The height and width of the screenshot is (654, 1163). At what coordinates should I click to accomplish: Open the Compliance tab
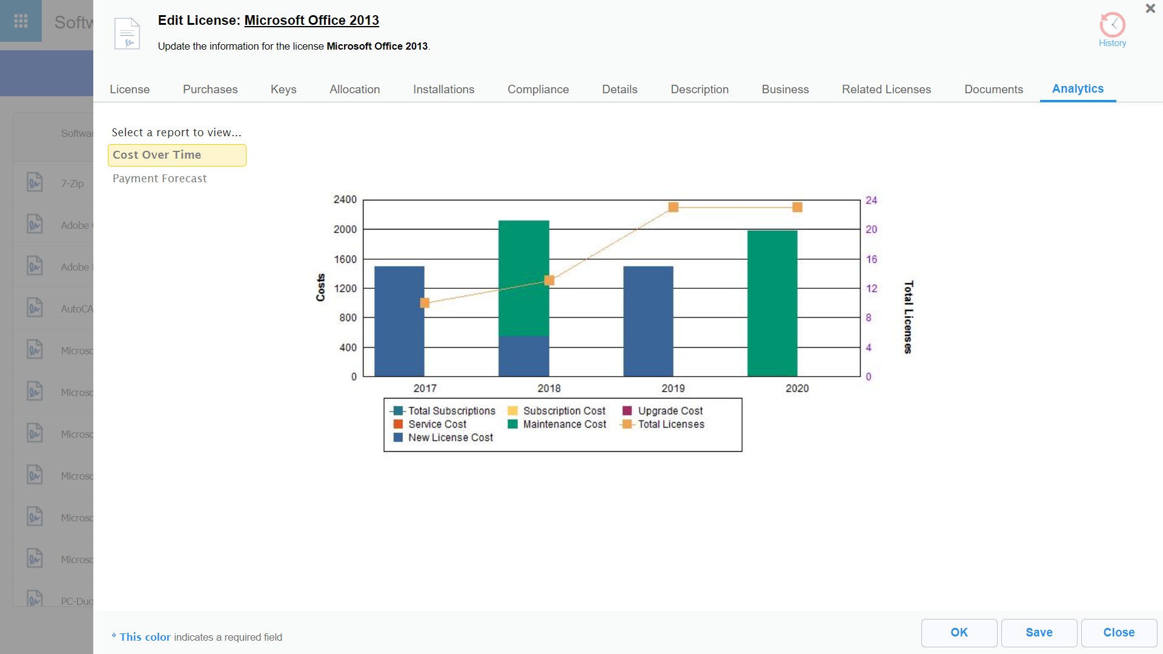(x=538, y=89)
